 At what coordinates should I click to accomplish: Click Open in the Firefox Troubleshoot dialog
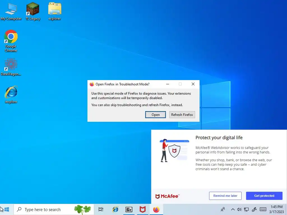156,114
